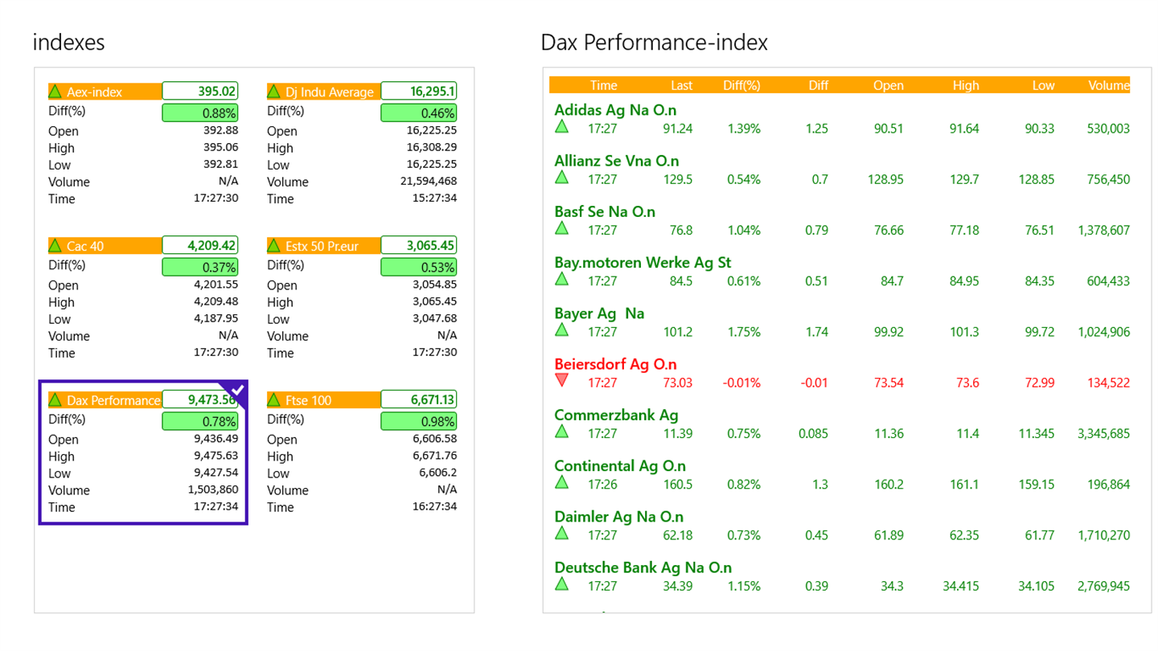
Task: Click the up-arrow icon under Commerzbank Ag
Action: (562, 432)
